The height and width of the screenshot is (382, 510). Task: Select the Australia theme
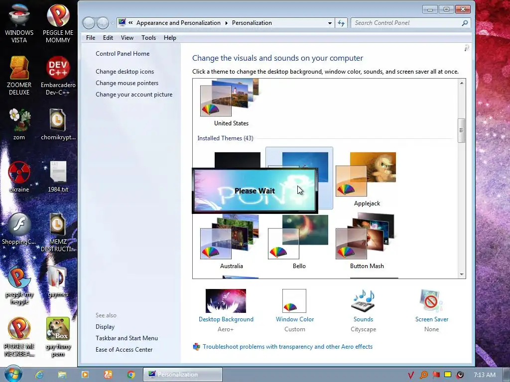[231, 242]
